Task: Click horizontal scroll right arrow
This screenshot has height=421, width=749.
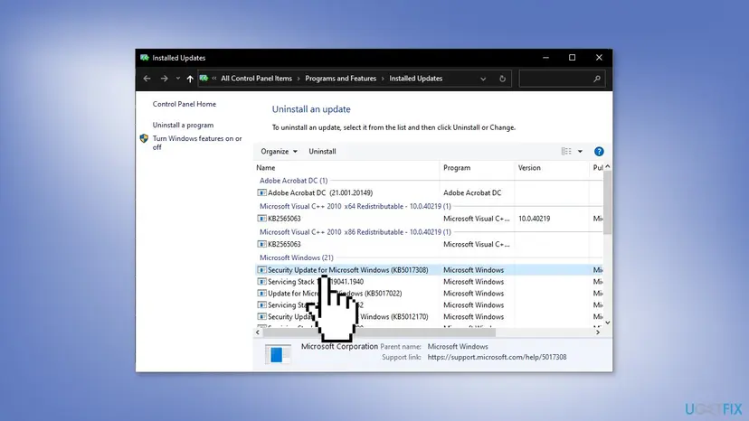Action: (598, 332)
